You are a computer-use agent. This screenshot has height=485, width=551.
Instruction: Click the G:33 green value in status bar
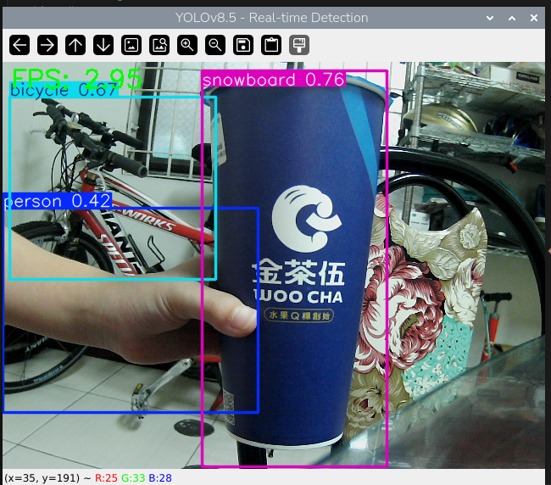(133, 478)
